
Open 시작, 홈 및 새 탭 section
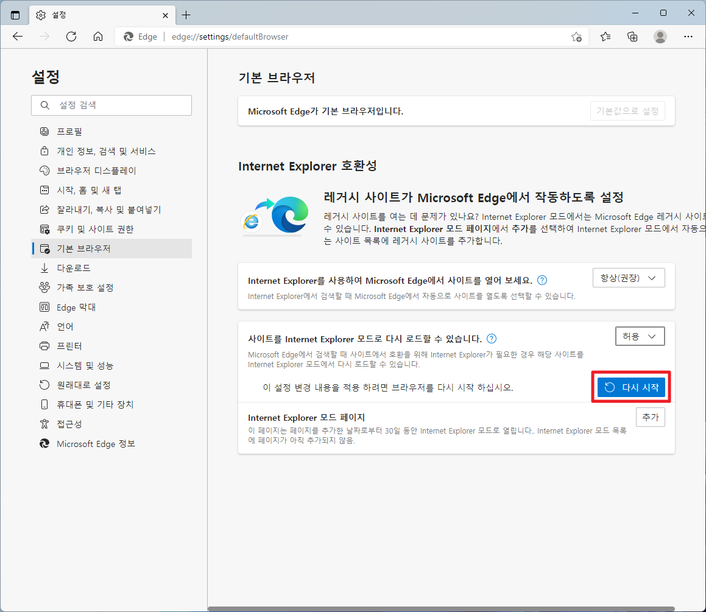(111, 190)
